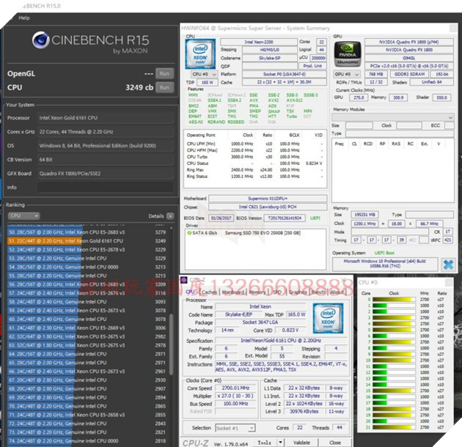Viewport: 462px width, 447px height.
Task: Click the Core 21 clock bar in CPU #0 window
Action: click(x=394, y=427)
